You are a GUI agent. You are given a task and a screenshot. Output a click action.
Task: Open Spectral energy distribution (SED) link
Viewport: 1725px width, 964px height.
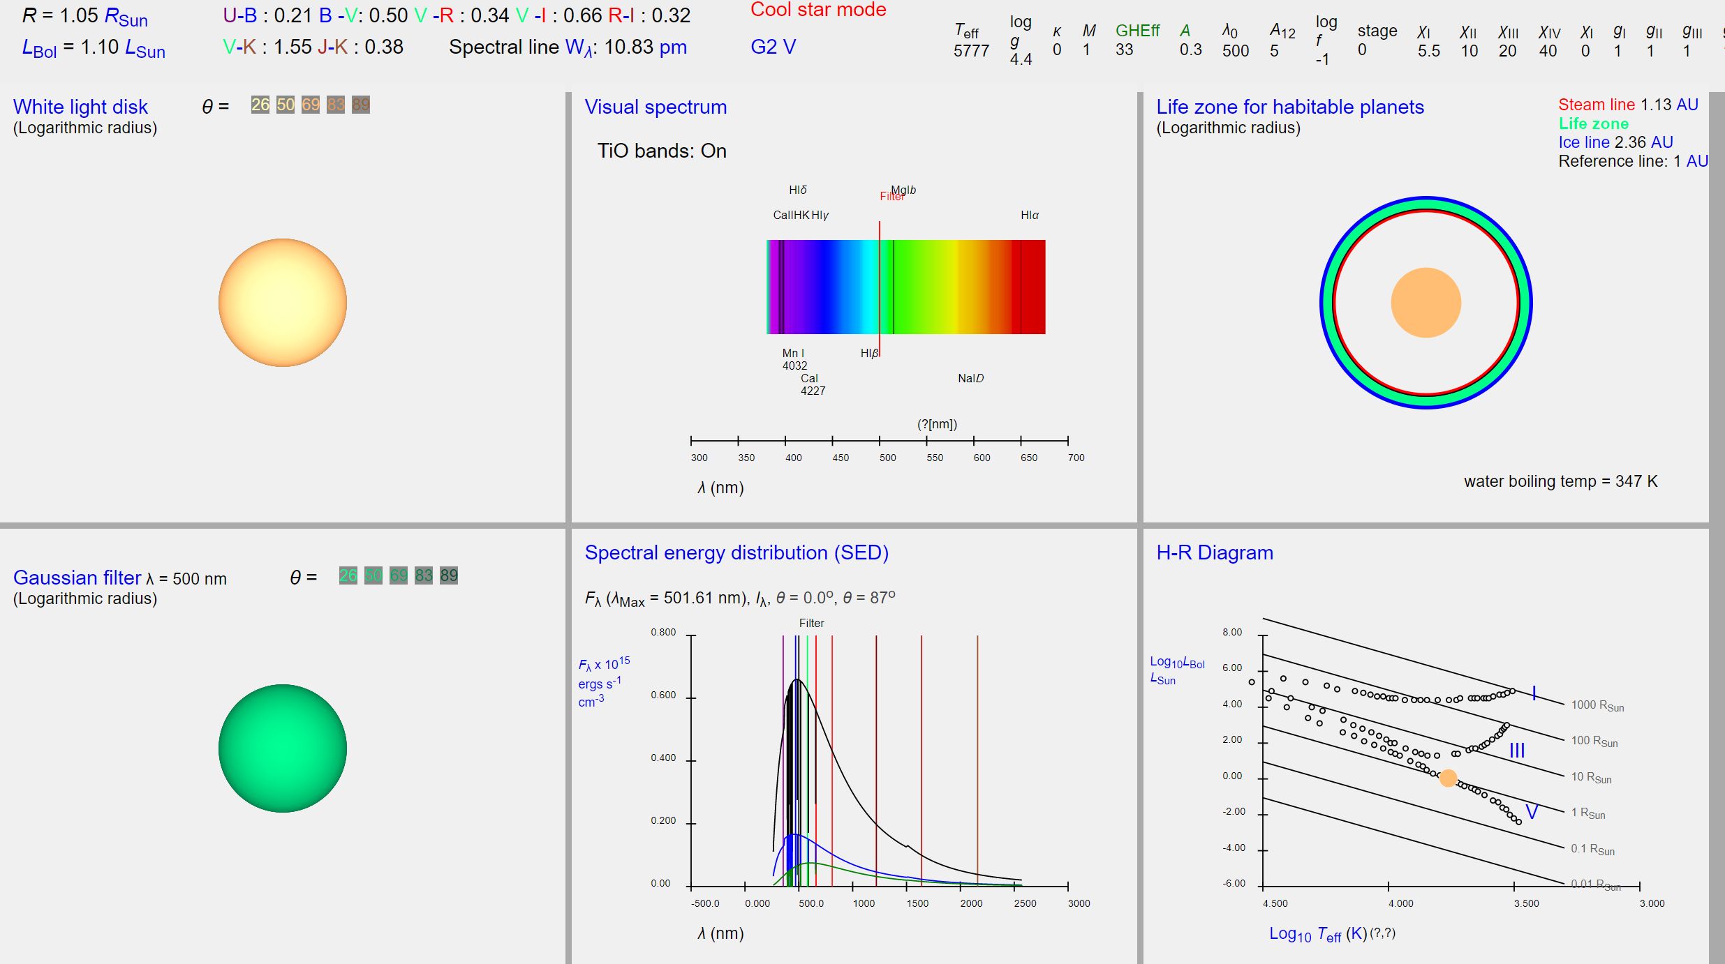736,552
